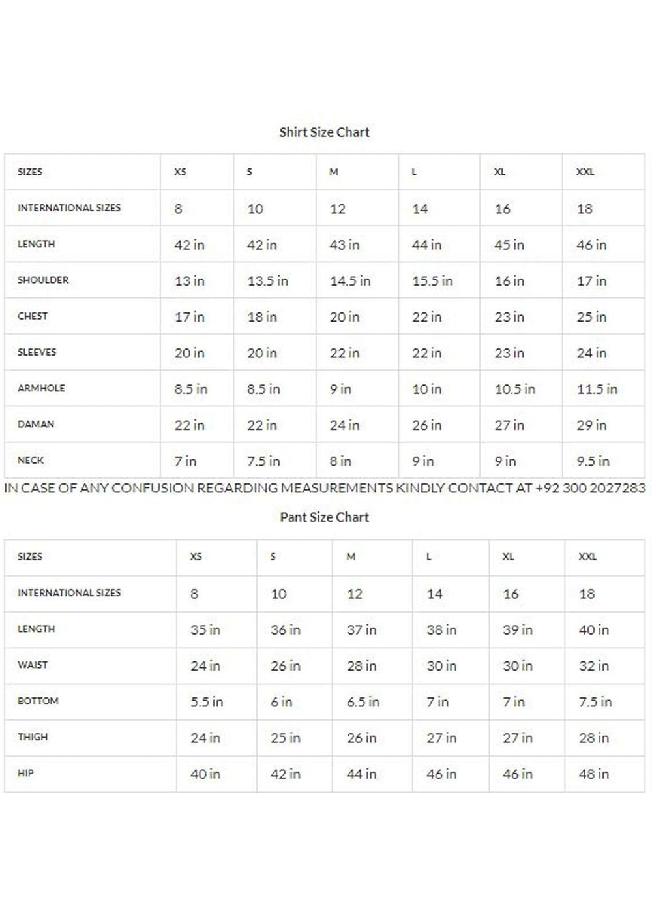Screen dimensions: 652x908
Task: Click the 48 in hip cell
Action: 593,774
